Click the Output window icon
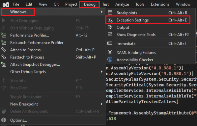197x126 pixels. pos(110,27)
